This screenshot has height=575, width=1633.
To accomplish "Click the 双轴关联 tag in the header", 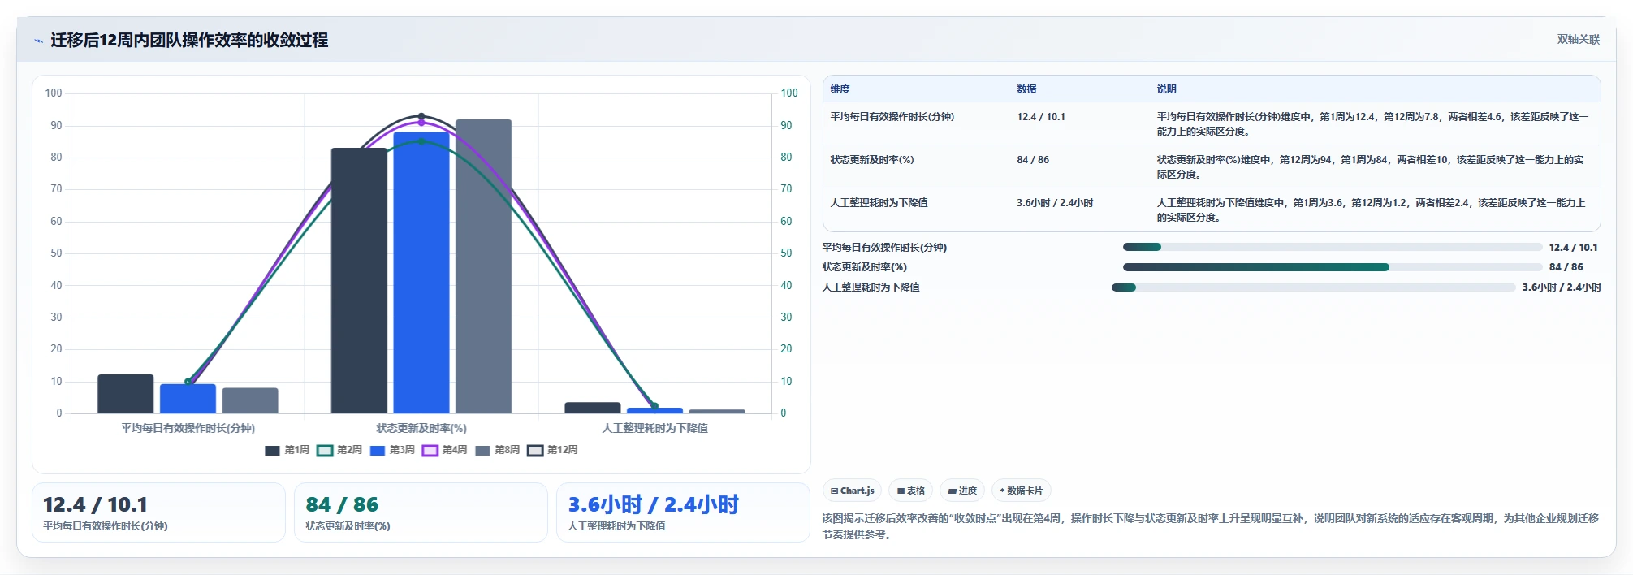I will click(x=1578, y=39).
